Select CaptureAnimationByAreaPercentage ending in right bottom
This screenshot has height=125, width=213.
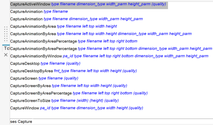74,41
